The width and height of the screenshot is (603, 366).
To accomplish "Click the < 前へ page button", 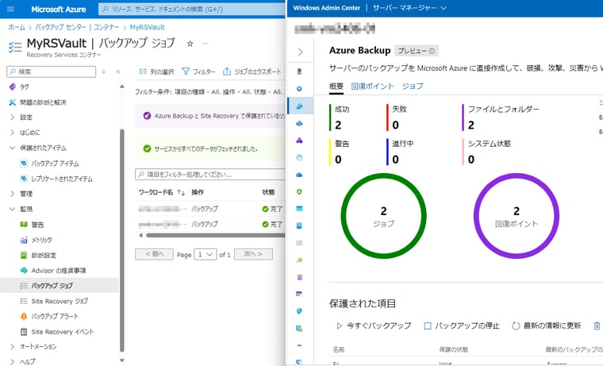I will pos(154,254).
